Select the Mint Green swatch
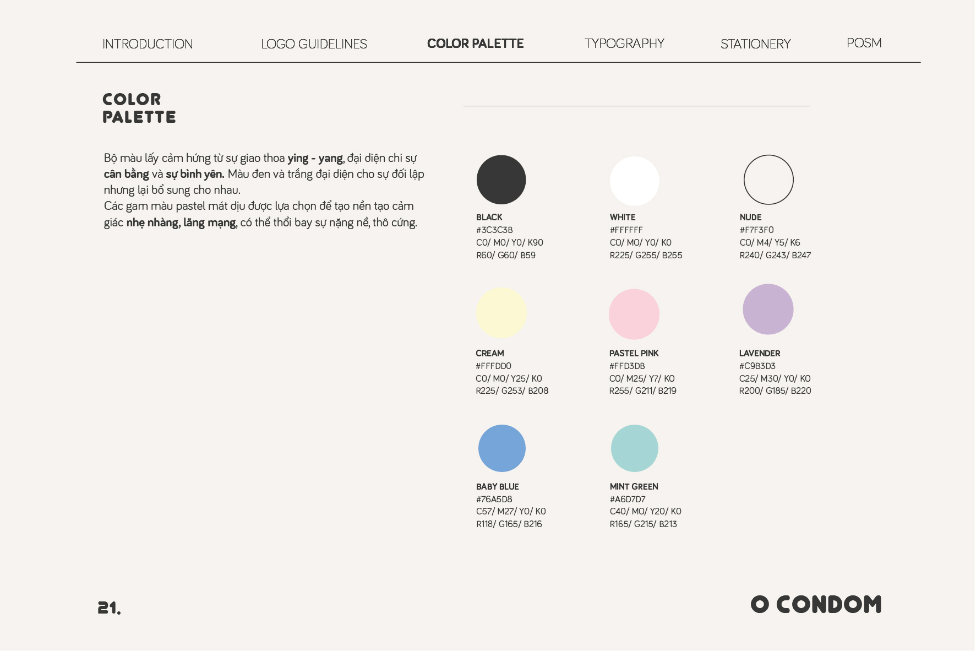Viewport: 976px width, 651px height. (x=634, y=448)
